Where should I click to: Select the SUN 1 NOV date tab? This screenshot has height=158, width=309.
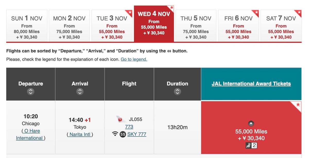27,26
